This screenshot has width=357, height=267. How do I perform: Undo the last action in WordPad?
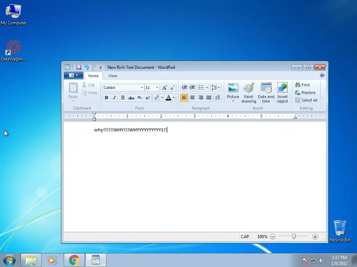point(86,67)
